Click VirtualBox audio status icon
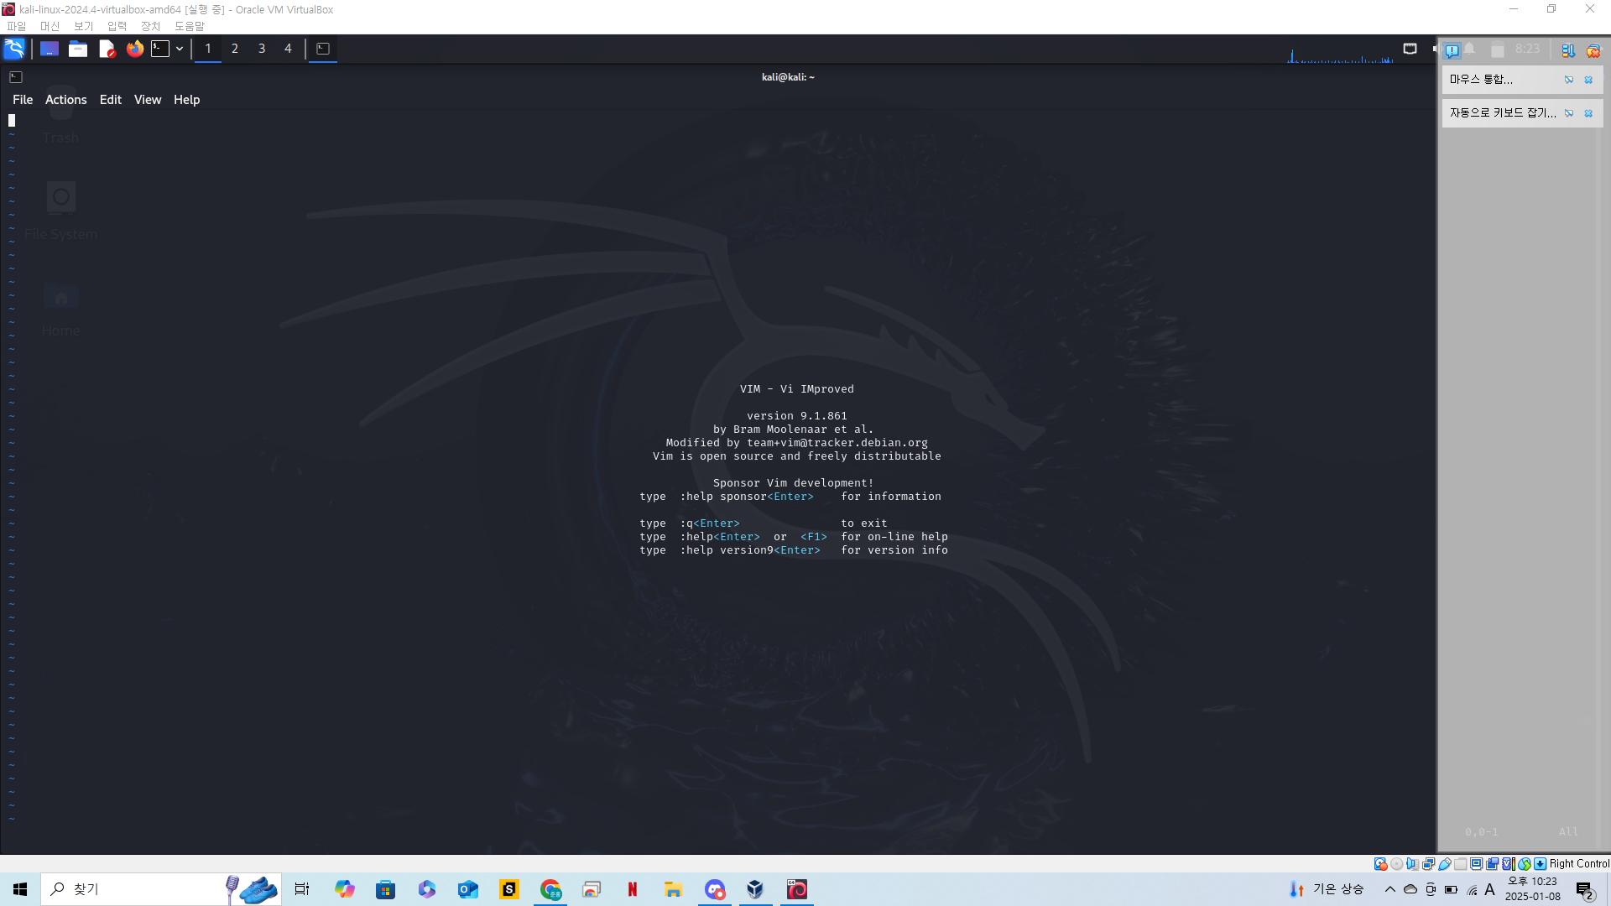 pos(1412,863)
